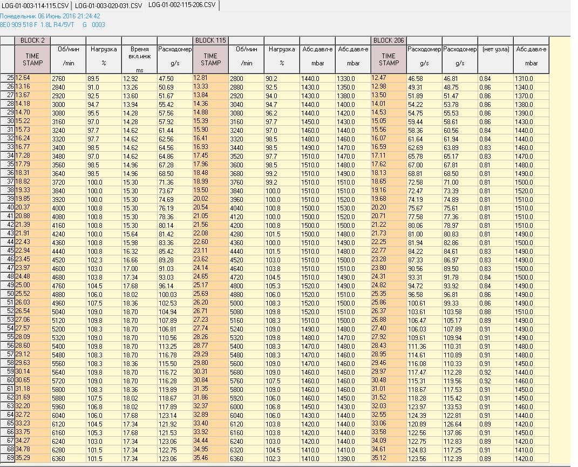Select row number 40
Image resolution: width=578 pixels, height=467 pixels.
pyautogui.click(x=8, y=208)
